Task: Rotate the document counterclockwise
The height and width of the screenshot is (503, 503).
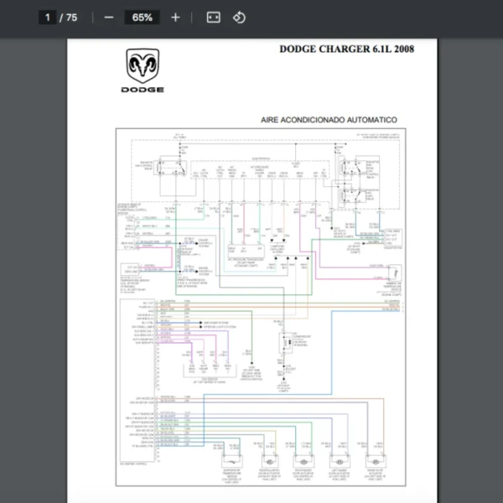Action: [239, 18]
